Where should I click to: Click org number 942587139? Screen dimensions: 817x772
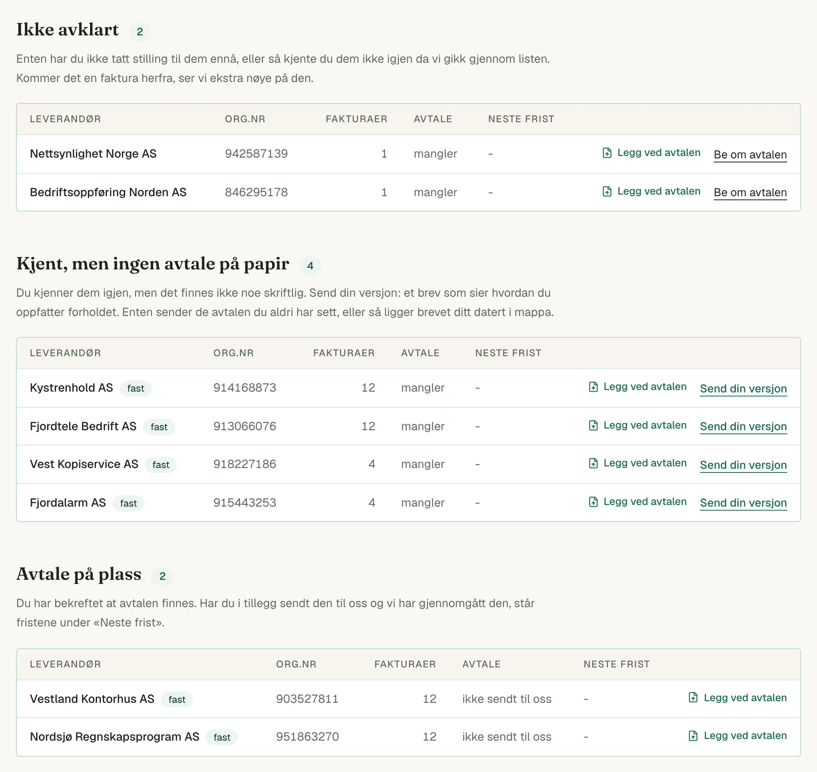(256, 154)
